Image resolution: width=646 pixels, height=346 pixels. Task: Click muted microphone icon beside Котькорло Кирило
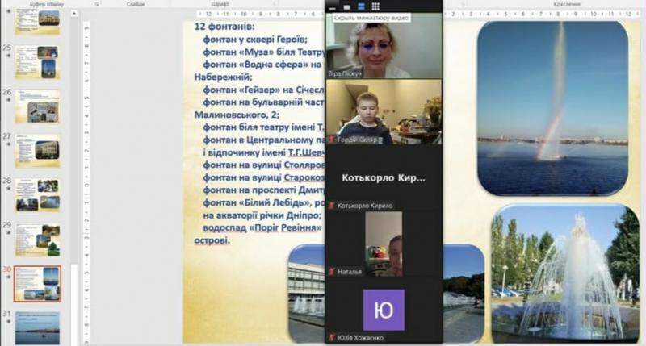coord(331,206)
